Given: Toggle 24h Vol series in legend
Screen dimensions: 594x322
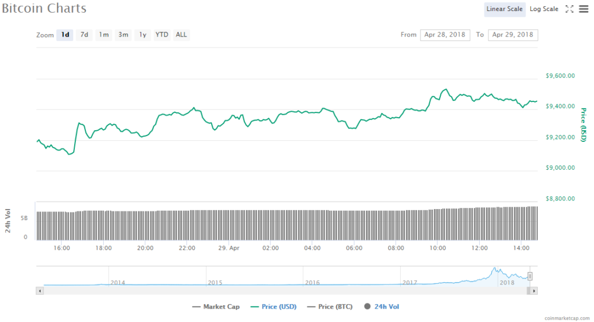Looking at the screenshot, I should (382, 306).
